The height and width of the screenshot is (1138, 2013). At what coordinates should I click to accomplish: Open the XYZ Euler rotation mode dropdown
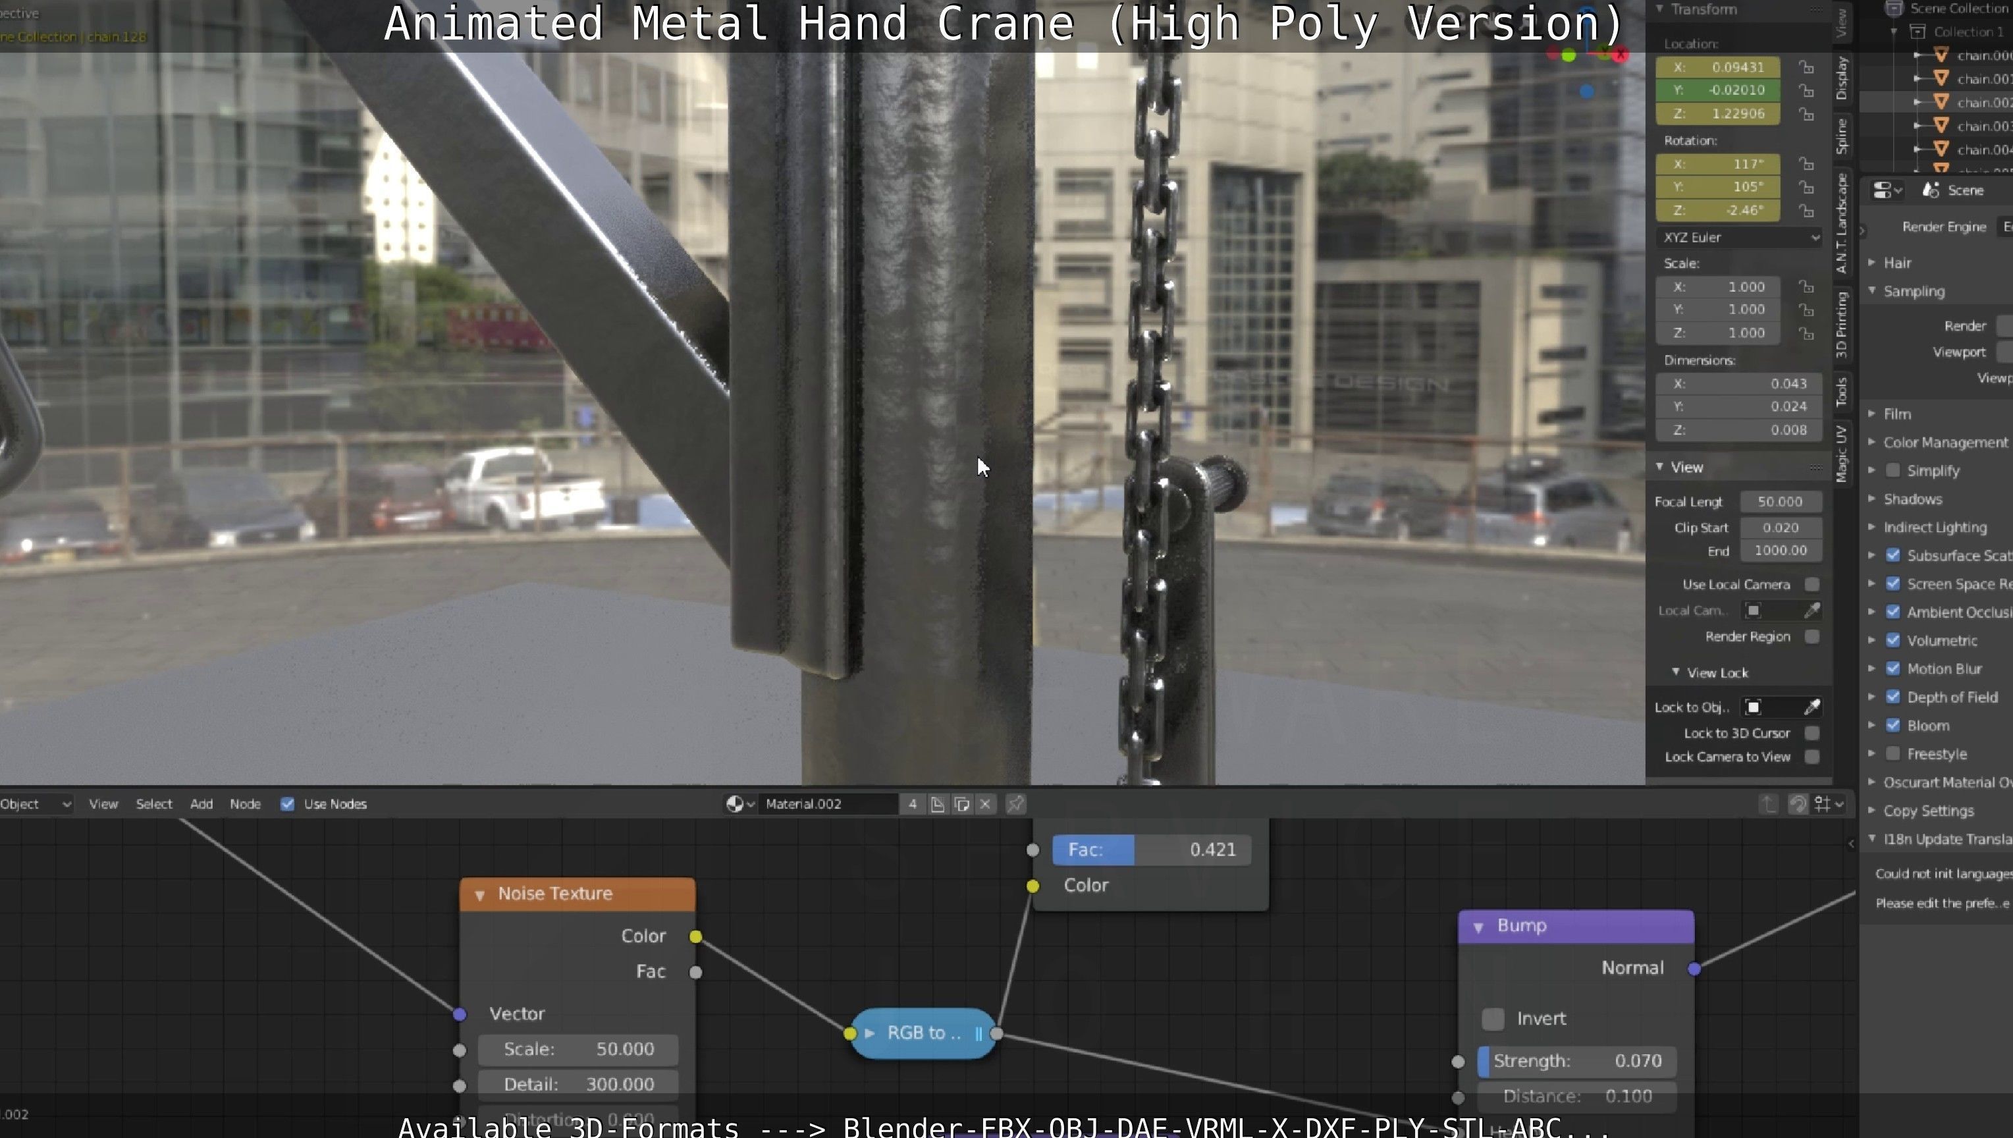coord(1740,238)
